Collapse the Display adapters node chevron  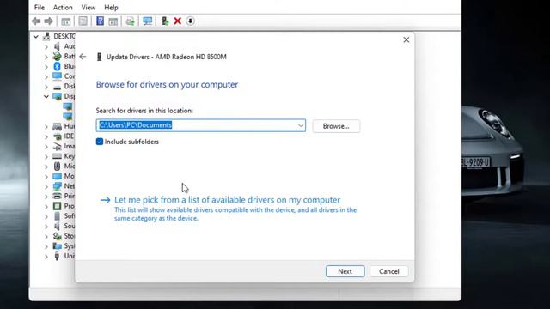(46, 96)
